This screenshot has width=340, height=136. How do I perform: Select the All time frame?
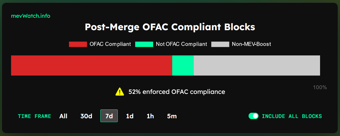63,116
